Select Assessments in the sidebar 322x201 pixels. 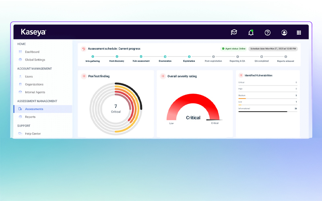(34, 109)
